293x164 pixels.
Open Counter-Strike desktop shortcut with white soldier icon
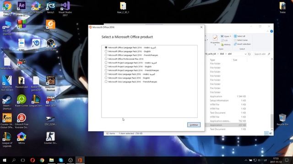tap(50, 138)
